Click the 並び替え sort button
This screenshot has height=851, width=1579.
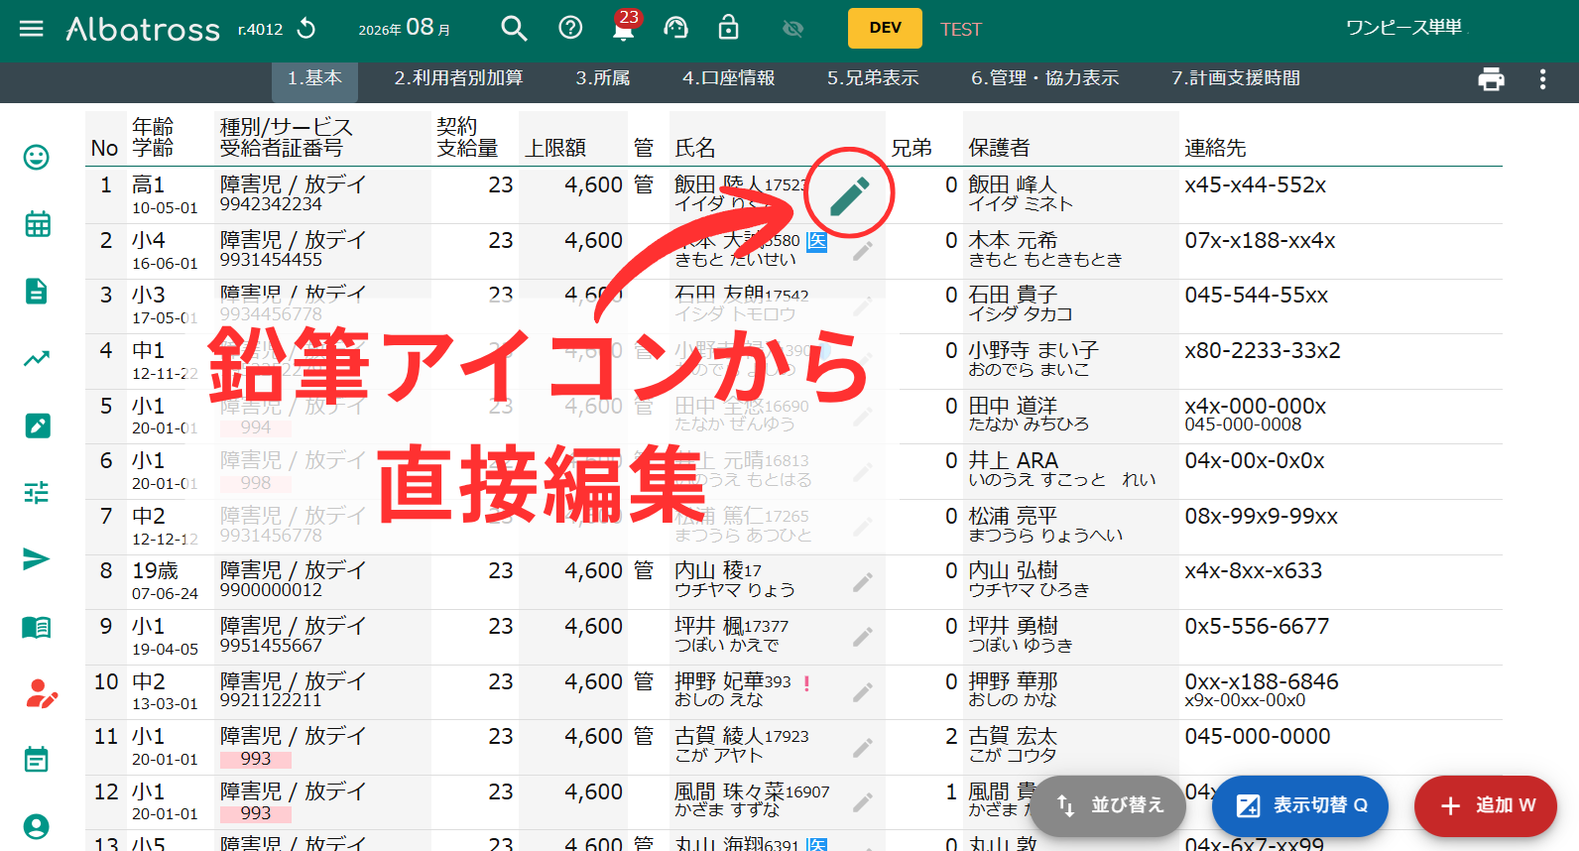tap(1110, 805)
